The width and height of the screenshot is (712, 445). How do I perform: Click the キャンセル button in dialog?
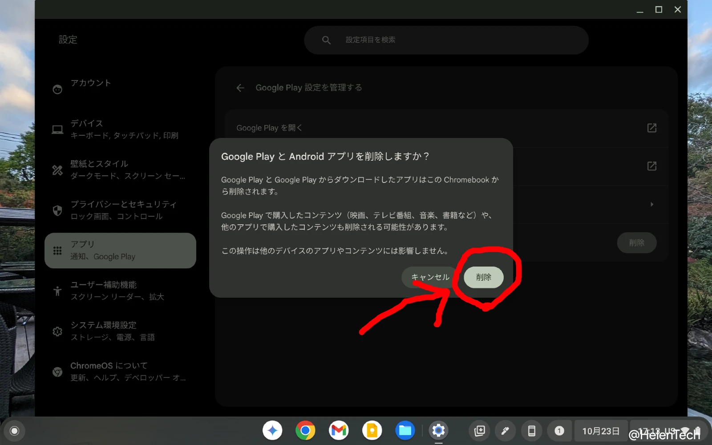point(429,277)
